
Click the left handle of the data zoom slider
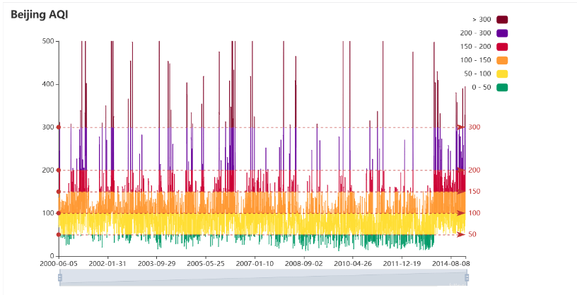tap(60, 278)
